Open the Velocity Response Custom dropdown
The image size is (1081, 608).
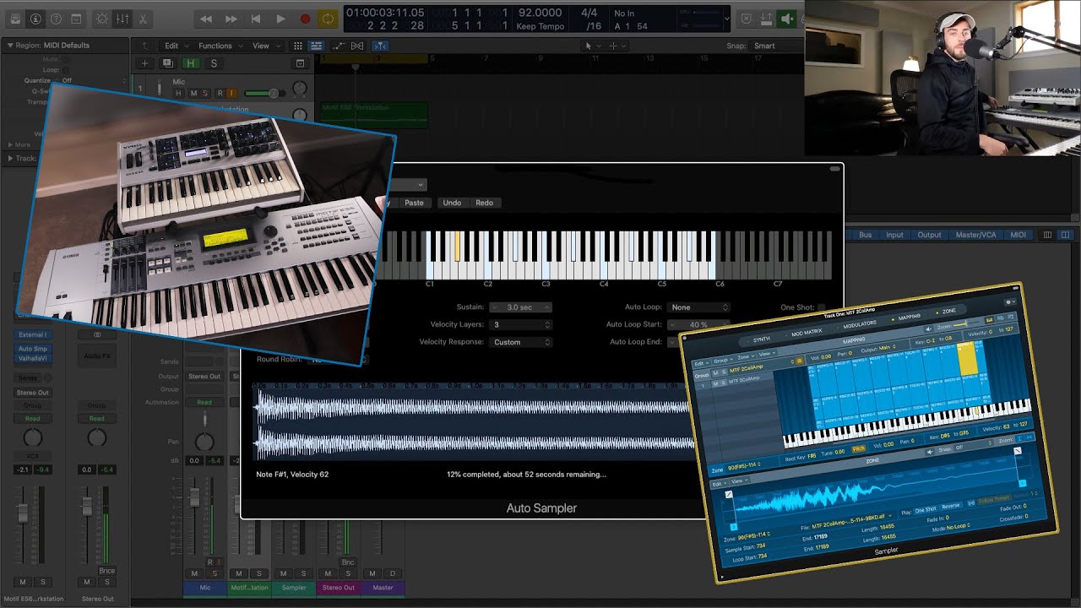520,342
